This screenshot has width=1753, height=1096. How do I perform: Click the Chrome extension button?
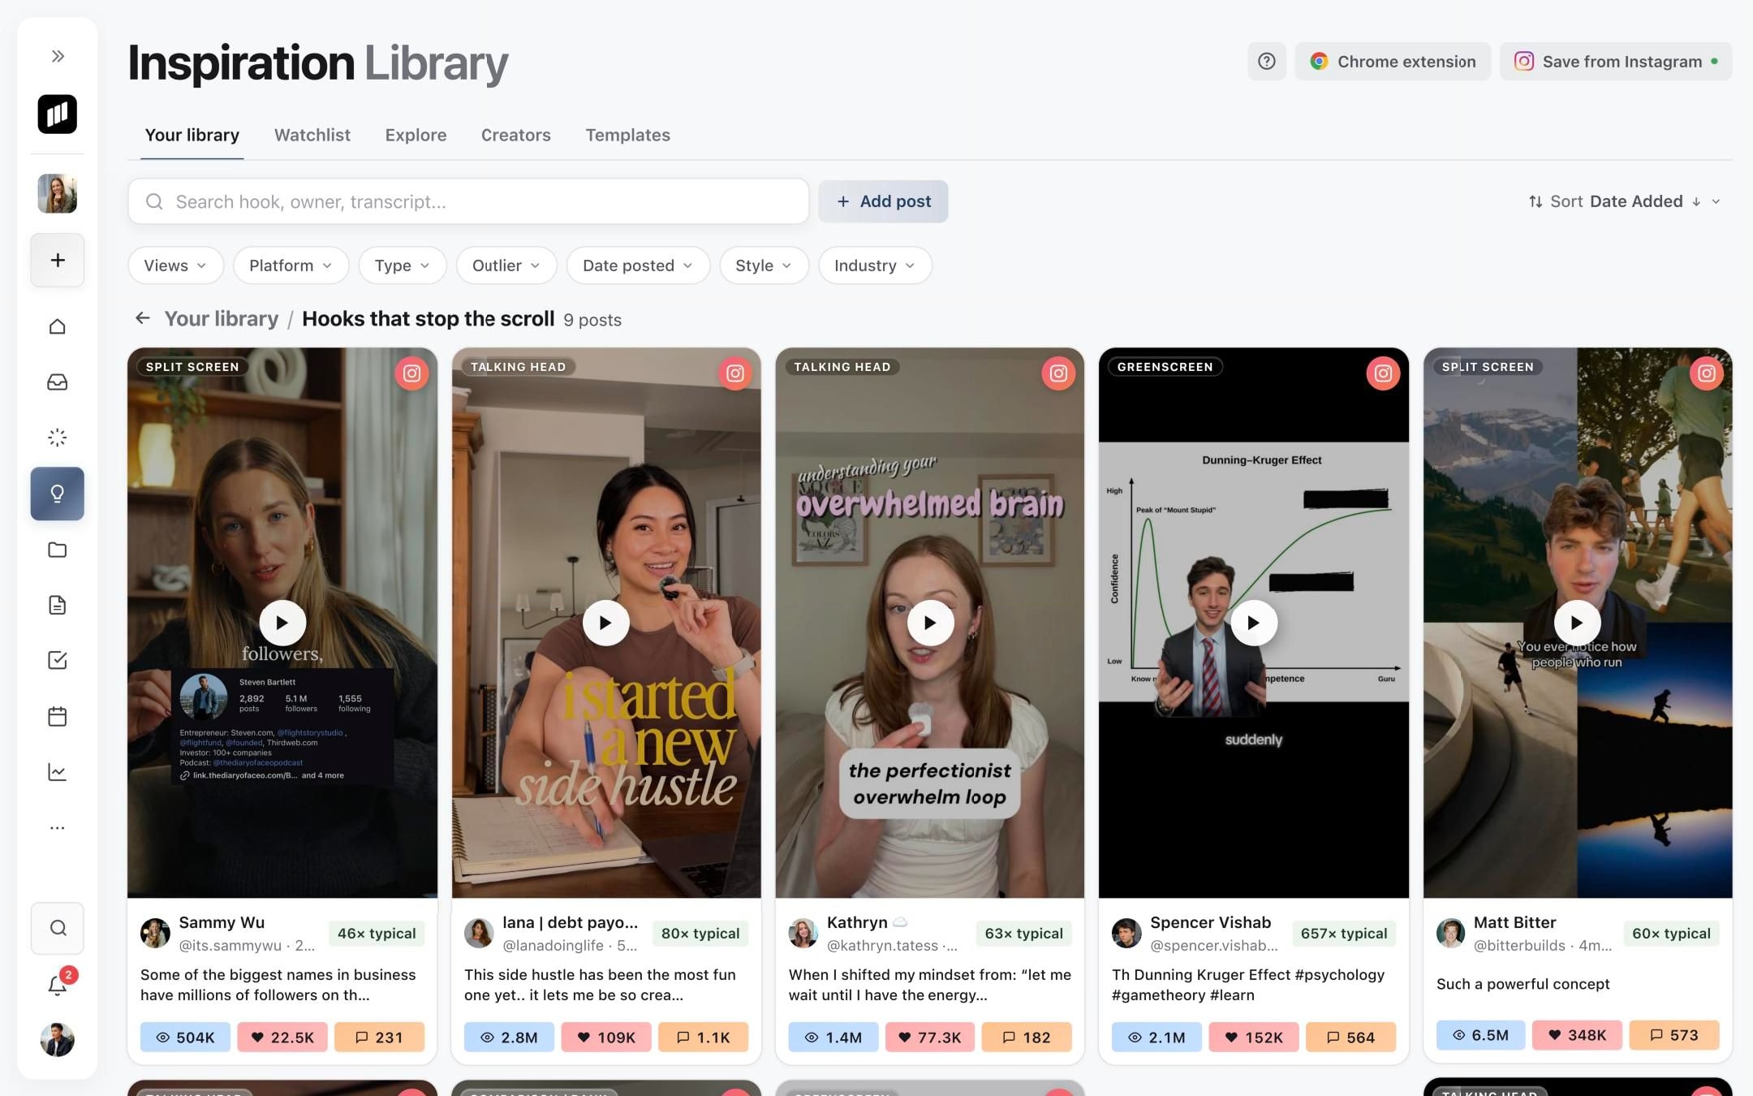coord(1393,62)
